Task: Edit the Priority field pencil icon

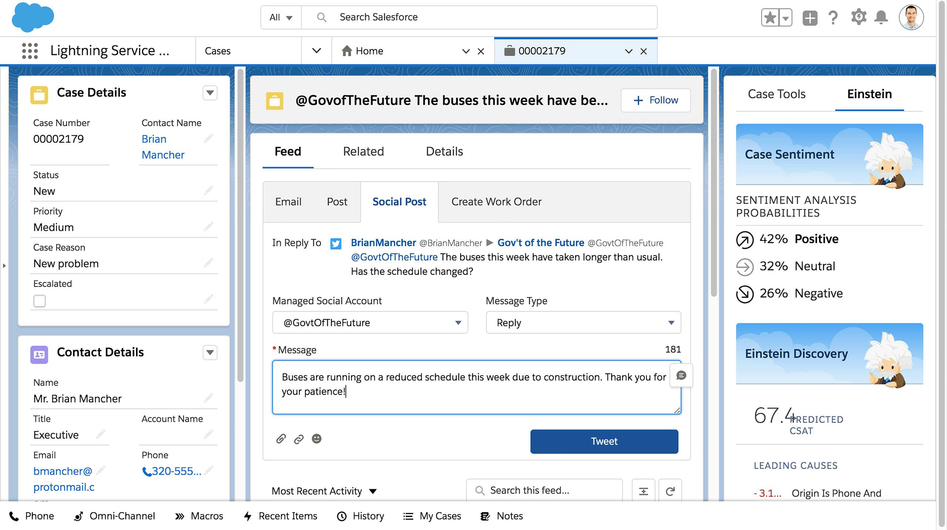Action: coord(209,227)
